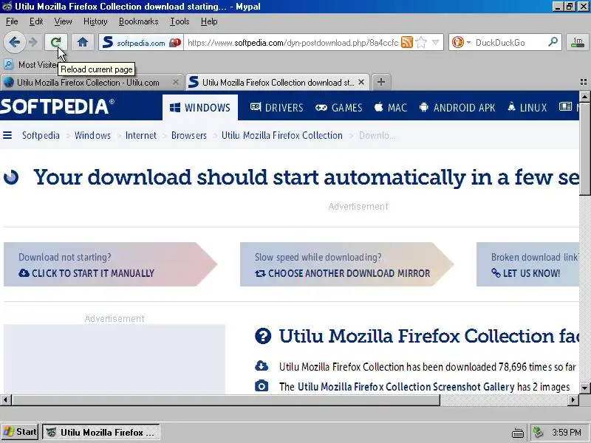Open the Tools menu
This screenshot has width=591, height=443.
(x=180, y=21)
